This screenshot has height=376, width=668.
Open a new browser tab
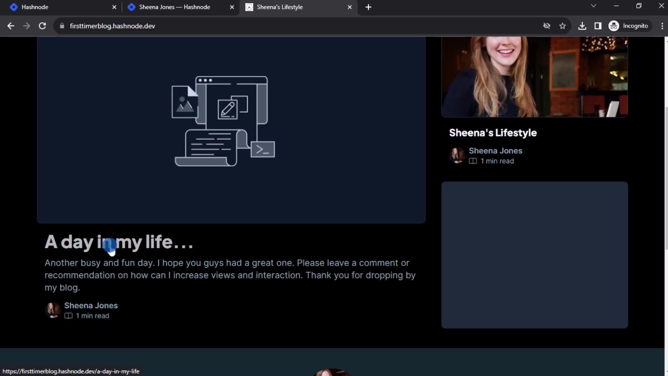point(368,7)
